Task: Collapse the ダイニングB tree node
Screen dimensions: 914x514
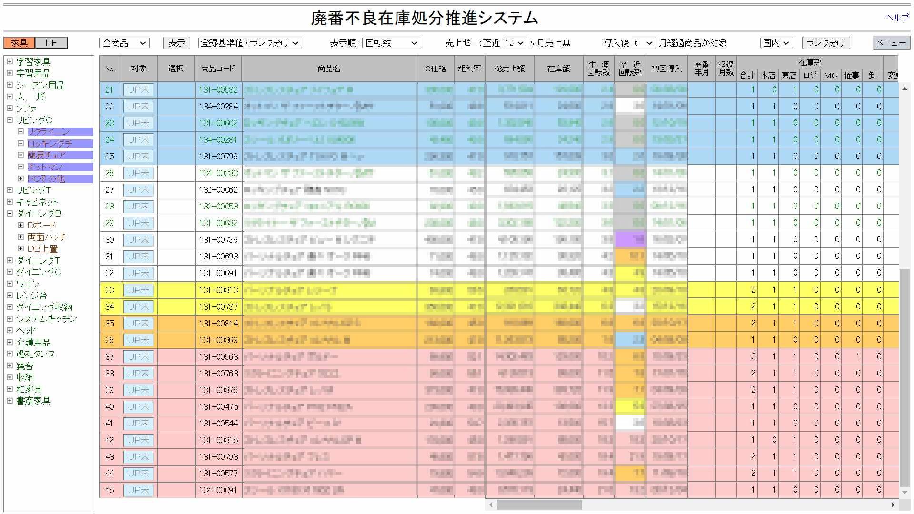Action: [10, 213]
